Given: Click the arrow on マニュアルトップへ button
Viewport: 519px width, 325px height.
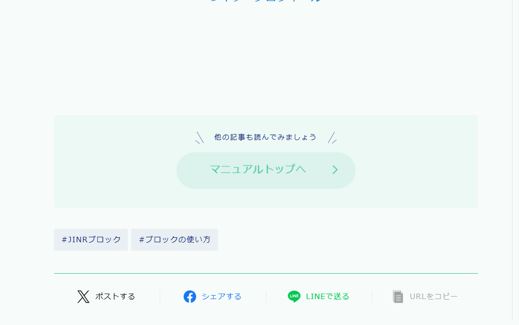Looking at the screenshot, I should 335,169.
